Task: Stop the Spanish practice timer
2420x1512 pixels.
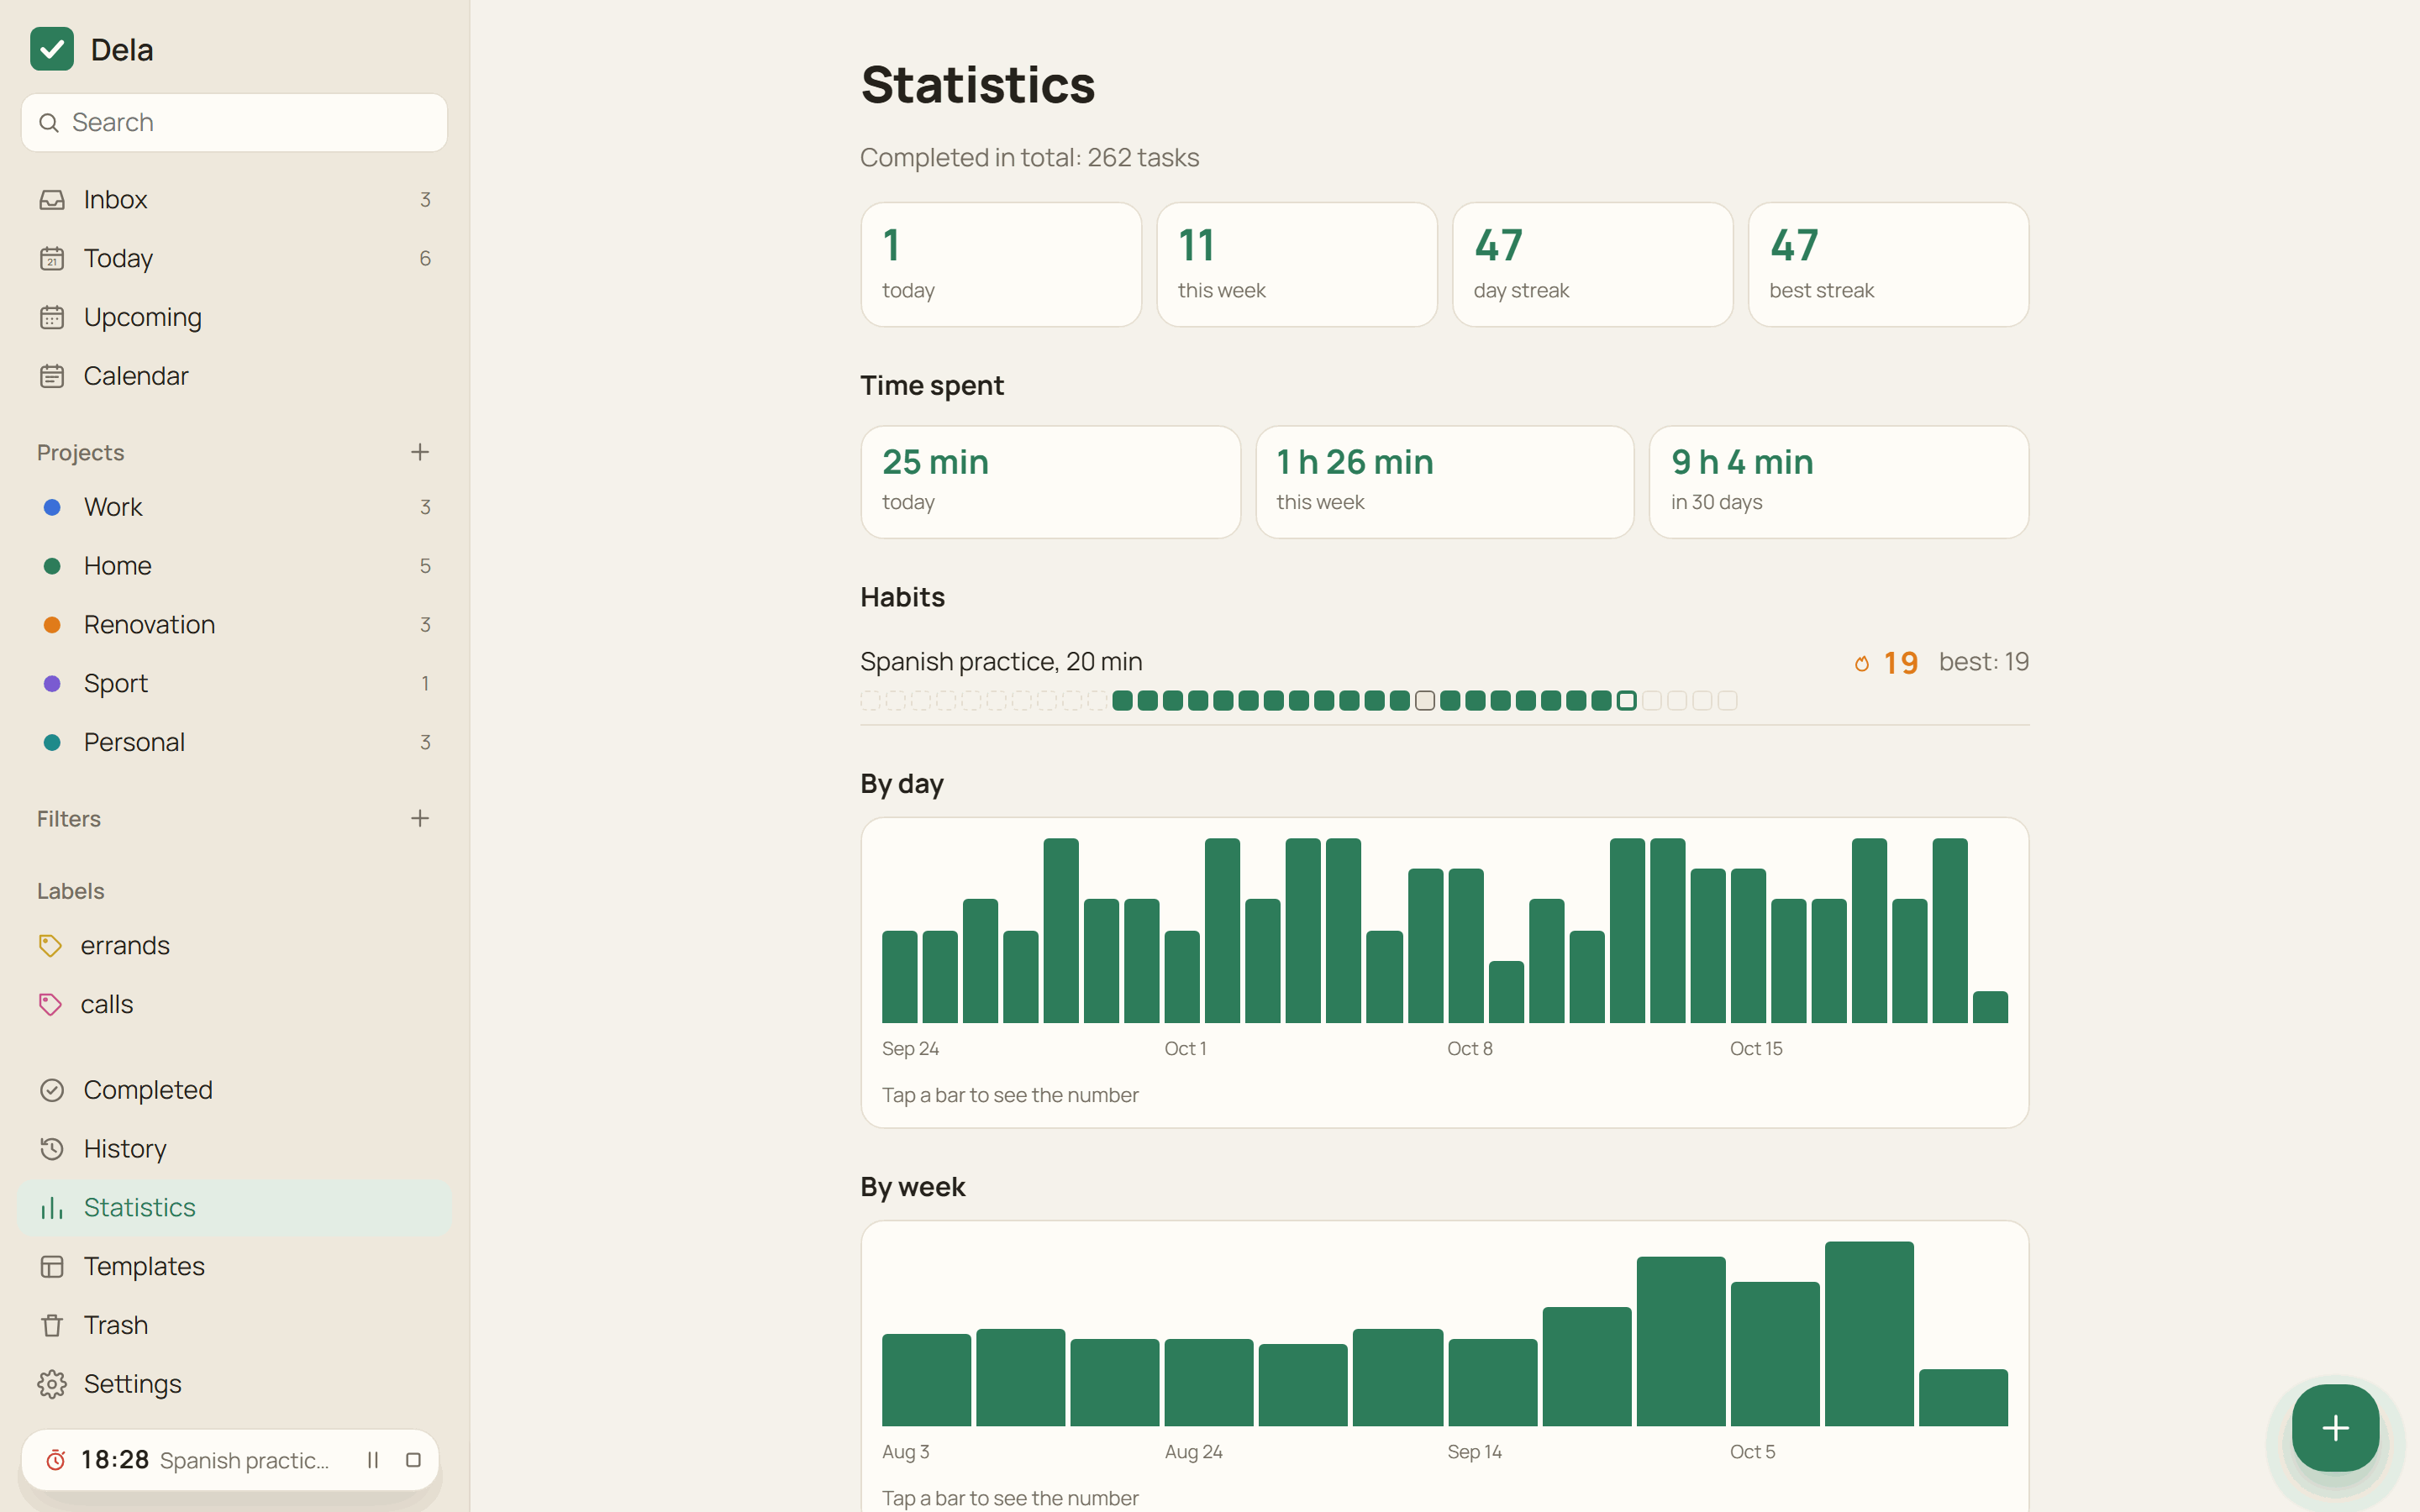Action: 413,1460
